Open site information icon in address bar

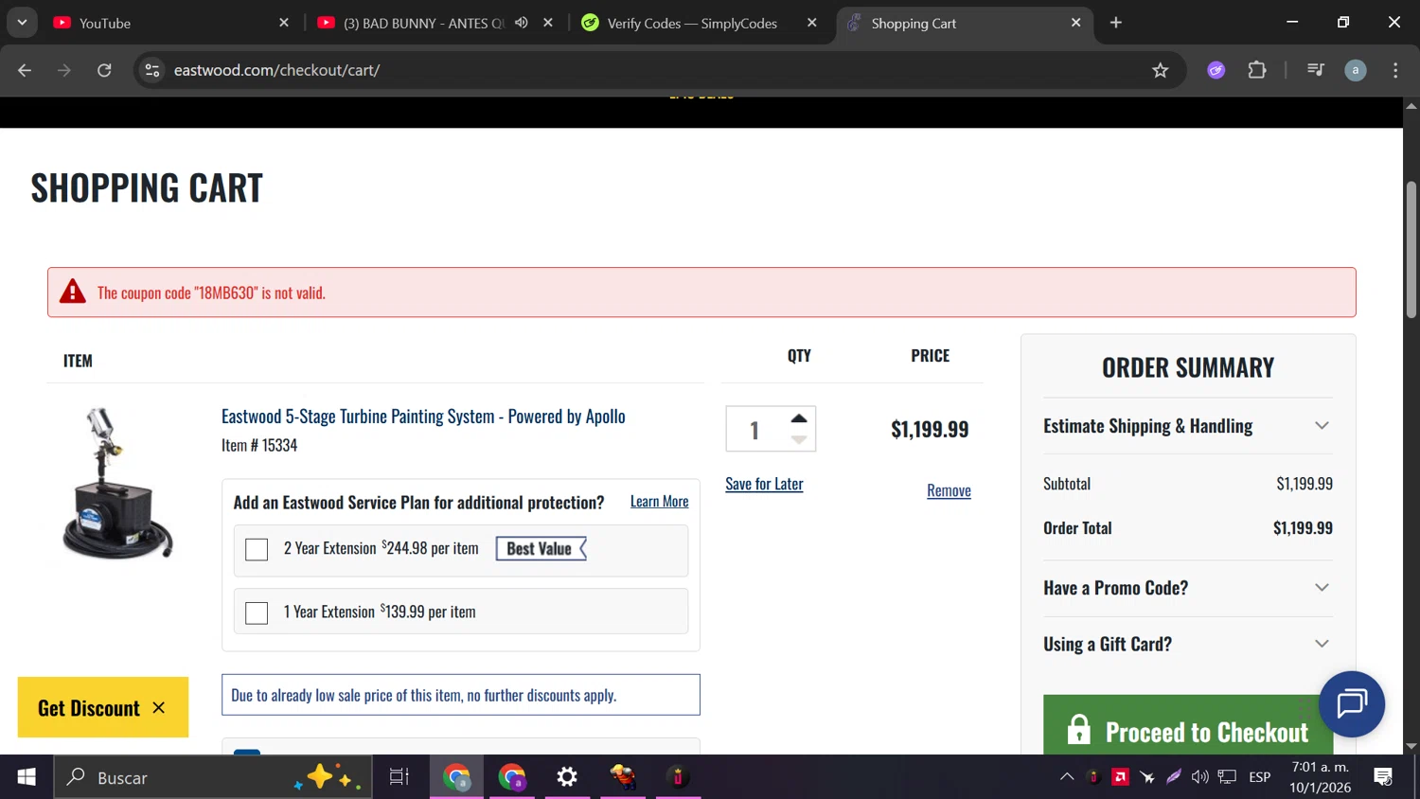(152, 70)
